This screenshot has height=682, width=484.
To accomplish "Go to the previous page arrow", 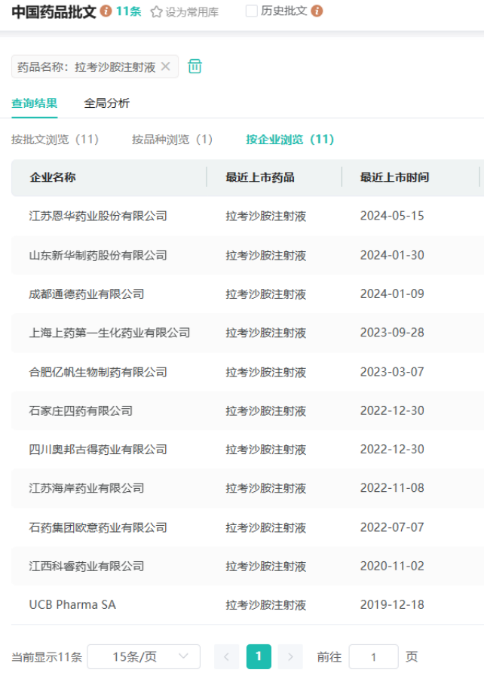I will click(x=226, y=656).
